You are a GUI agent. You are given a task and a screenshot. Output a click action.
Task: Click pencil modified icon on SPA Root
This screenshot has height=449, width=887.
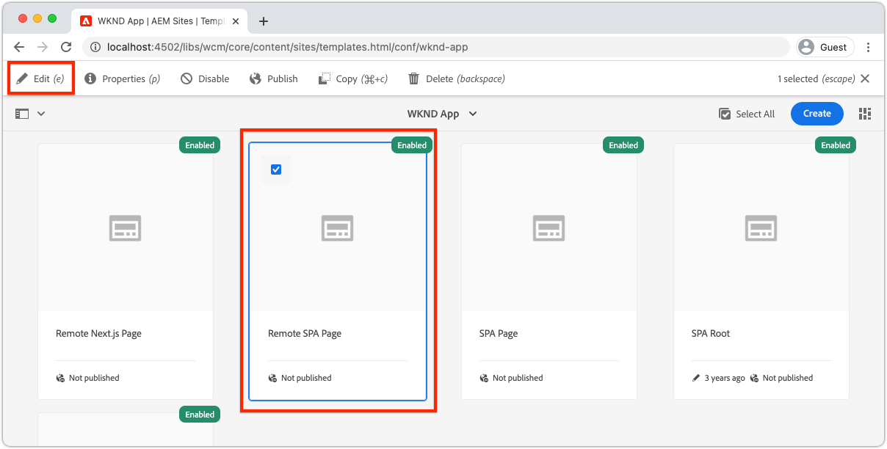click(x=696, y=379)
